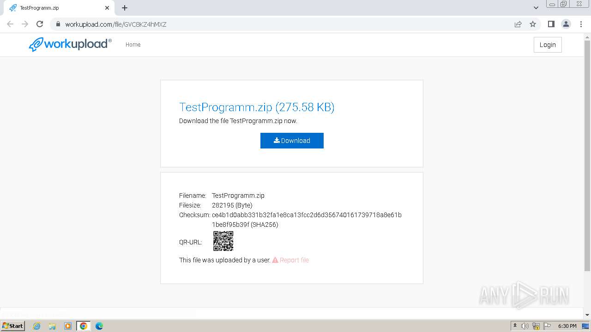This screenshot has width=591, height=332.
Task: Click the scrollbar down arrow
Action: (587, 315)
